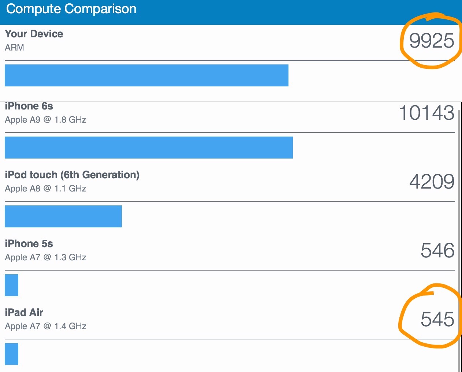Click the ARM processor subtitle
The width and height of the screenshot is (462, 372).
click(15, 48)
